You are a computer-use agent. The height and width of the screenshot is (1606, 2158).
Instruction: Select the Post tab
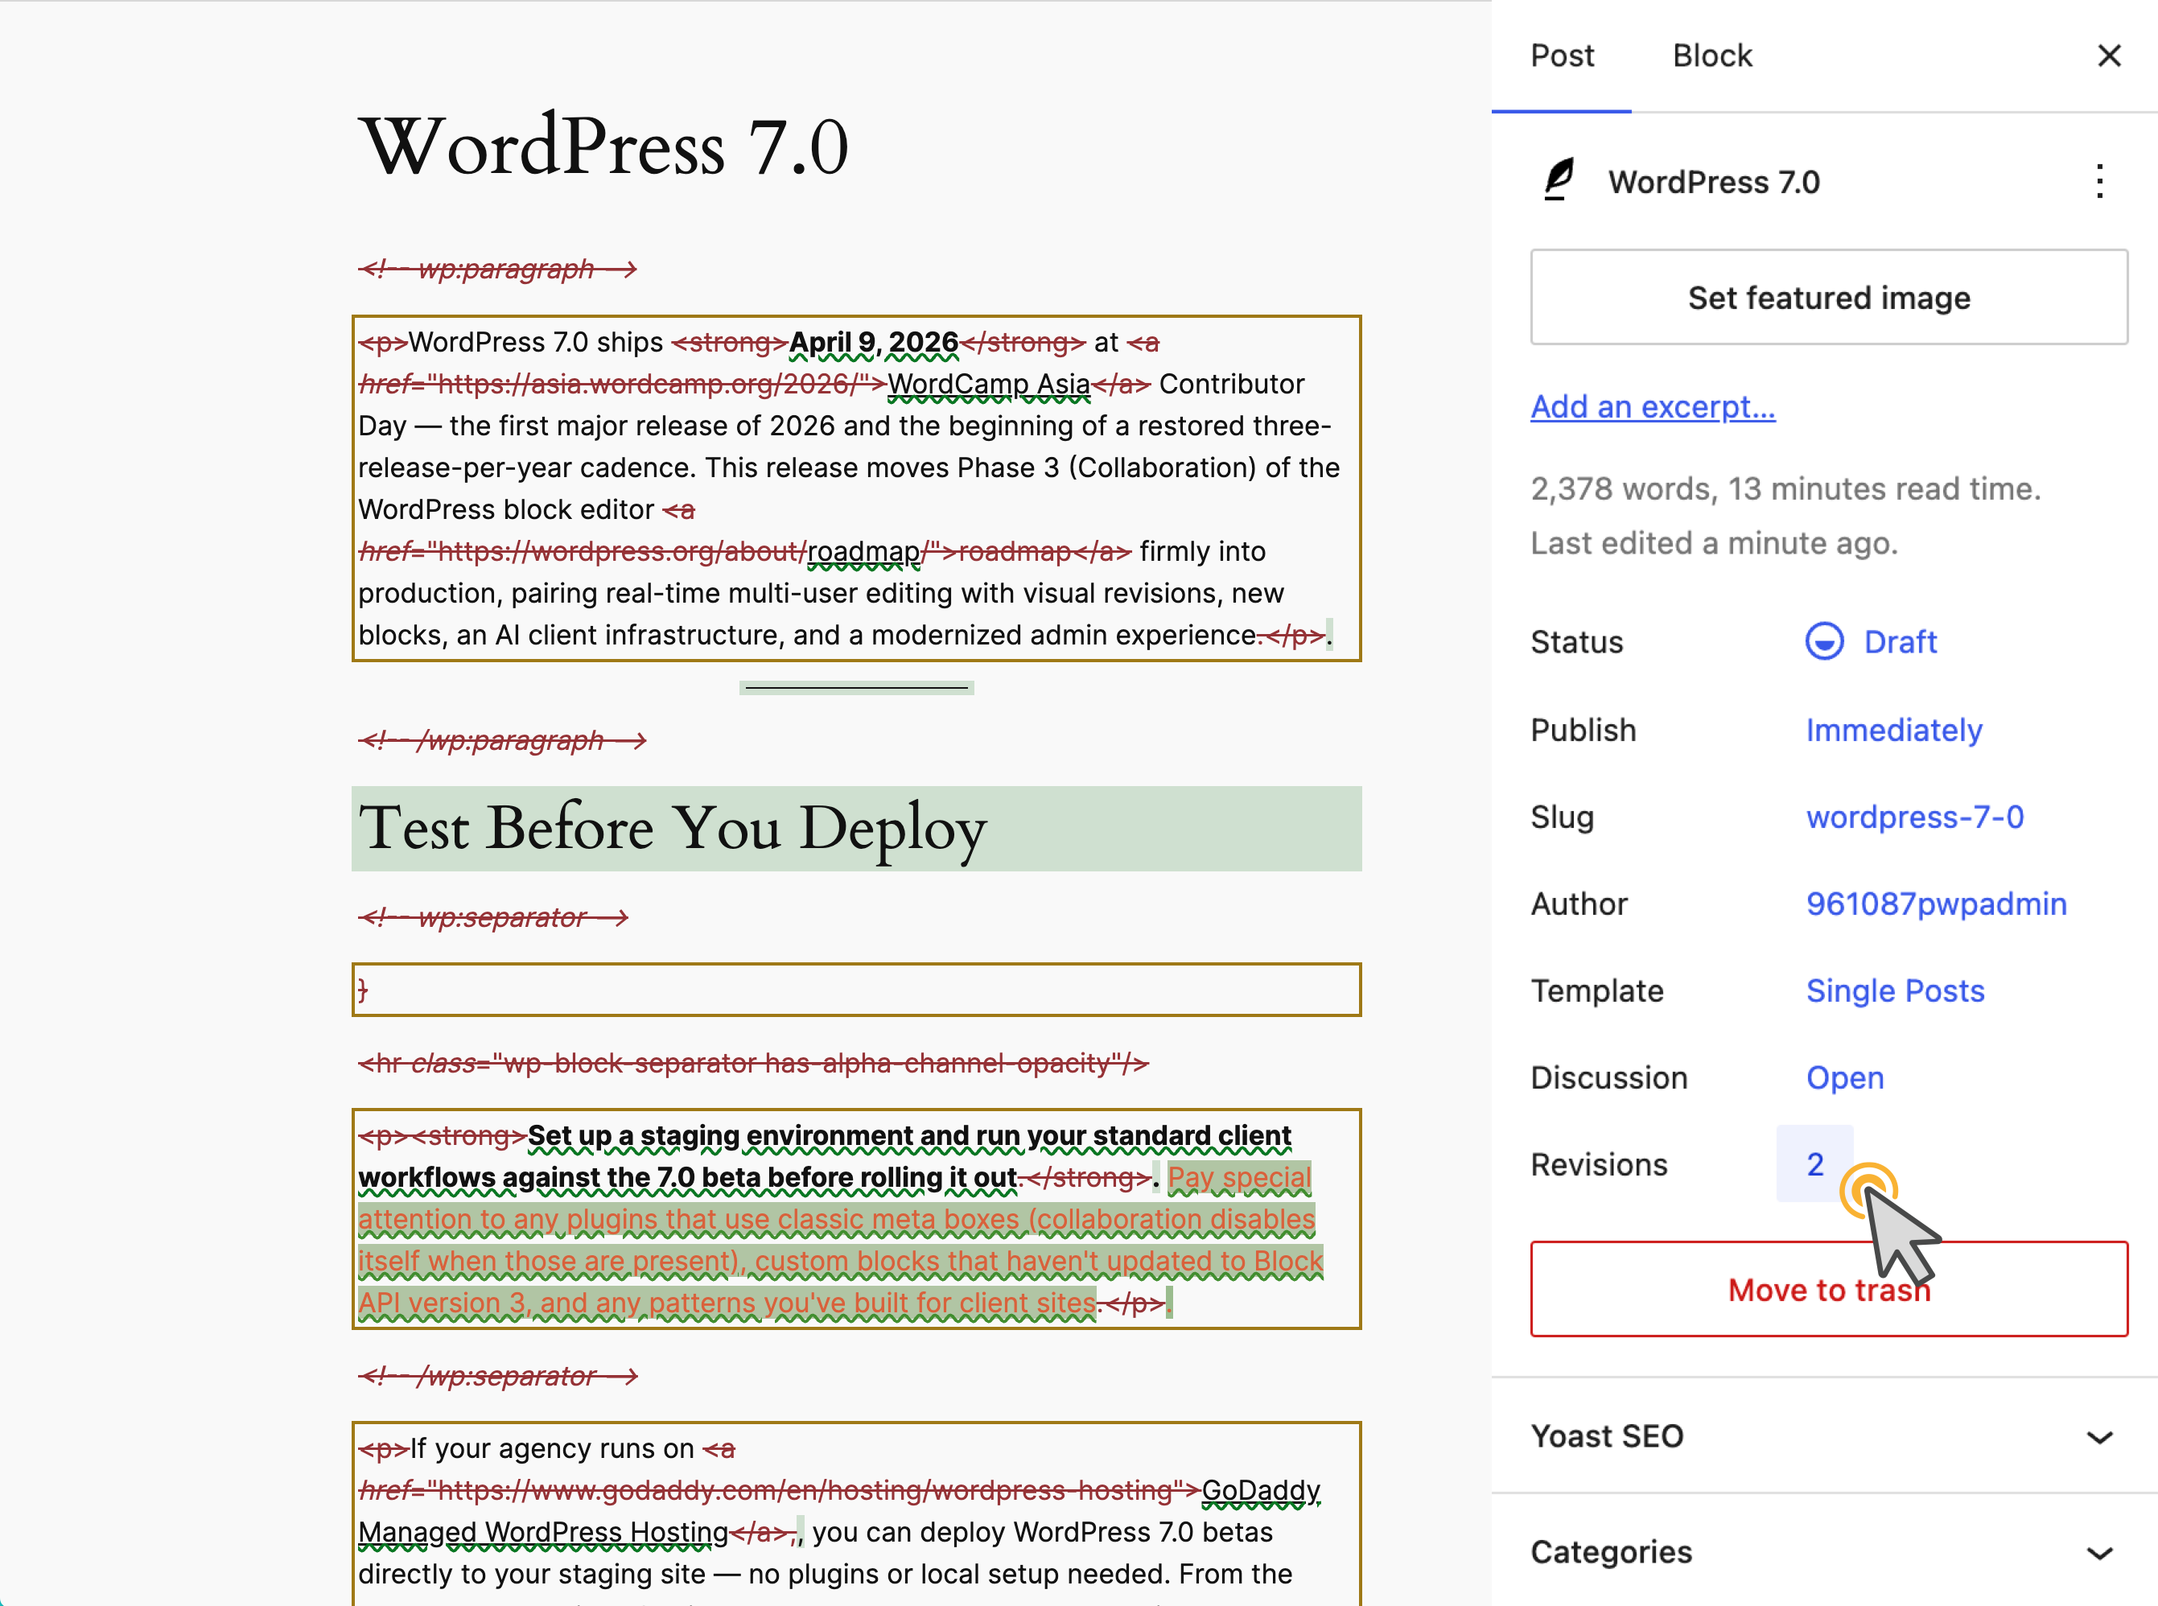coord(1561,56)
